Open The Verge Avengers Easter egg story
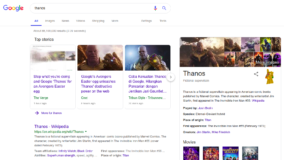Screen dimensions: 284x160 (x=53, y=84)
